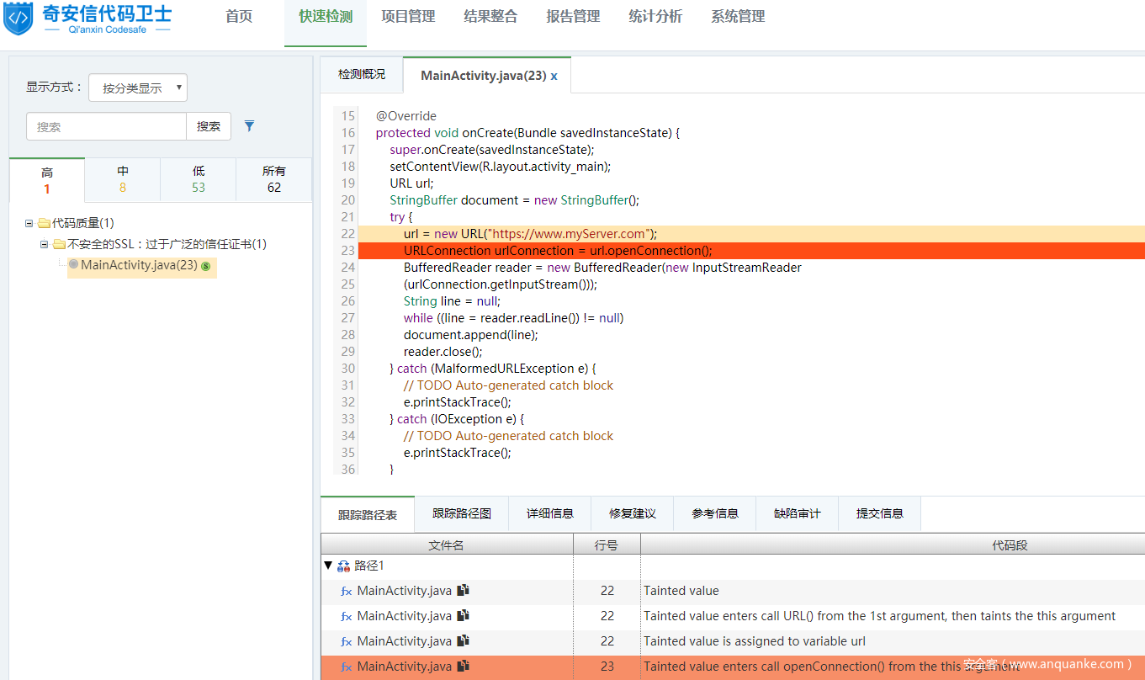The width and height of the screenshot is (1145, 680).
Task: Open the 按分类显示 display mode dropdown
Action: pos(138,88)
